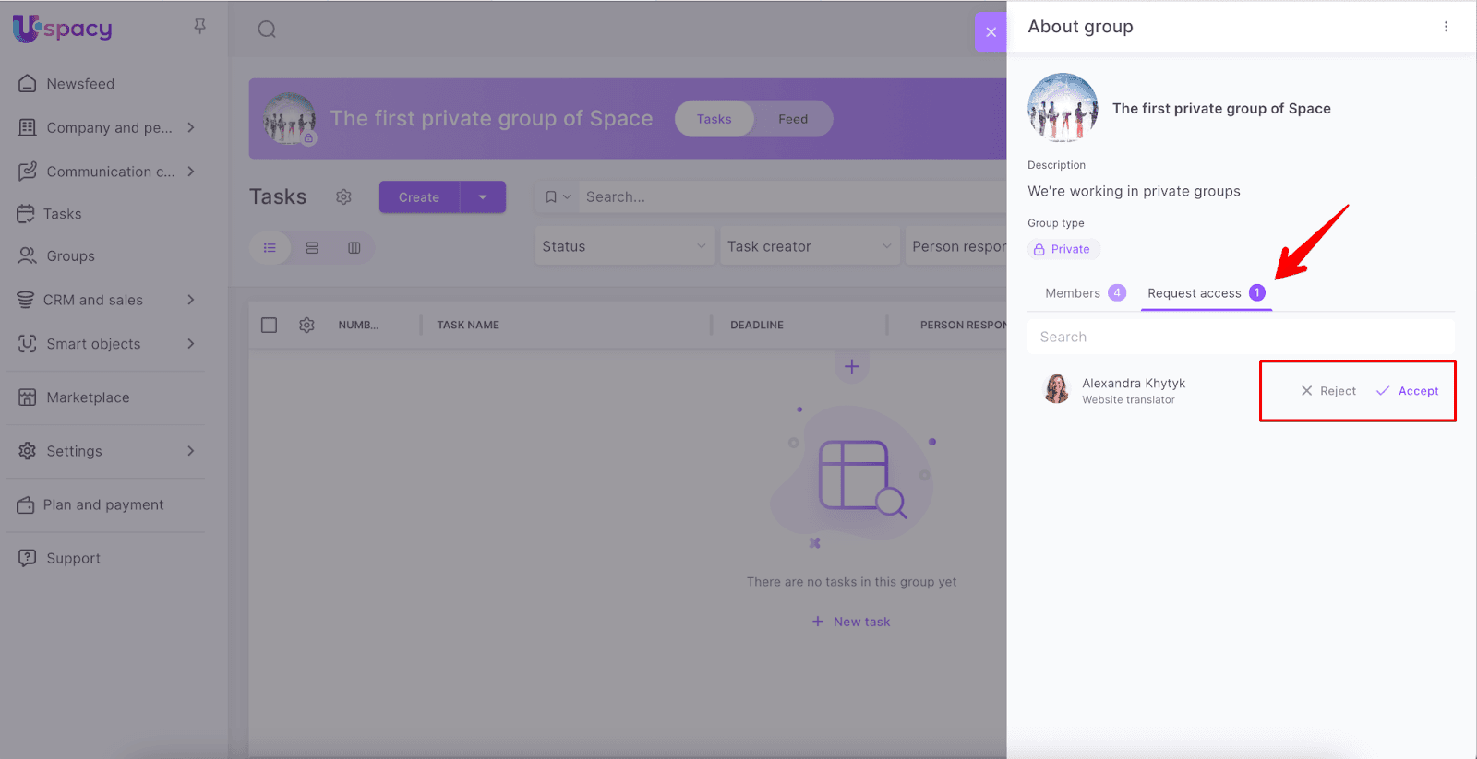
Task: Select the card list view icon
Action: coord(312,248)
